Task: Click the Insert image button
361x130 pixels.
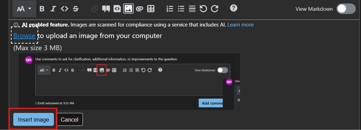Action: point(33,120)
